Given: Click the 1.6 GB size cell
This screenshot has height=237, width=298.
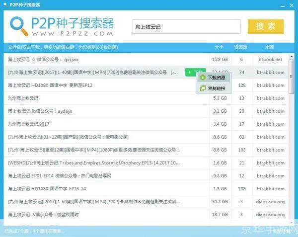Looking at the screenshot, I should point(220,163).
